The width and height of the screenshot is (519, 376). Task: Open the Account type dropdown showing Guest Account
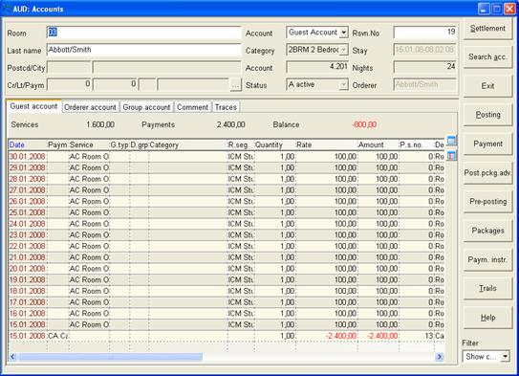[x=344, y=33]
